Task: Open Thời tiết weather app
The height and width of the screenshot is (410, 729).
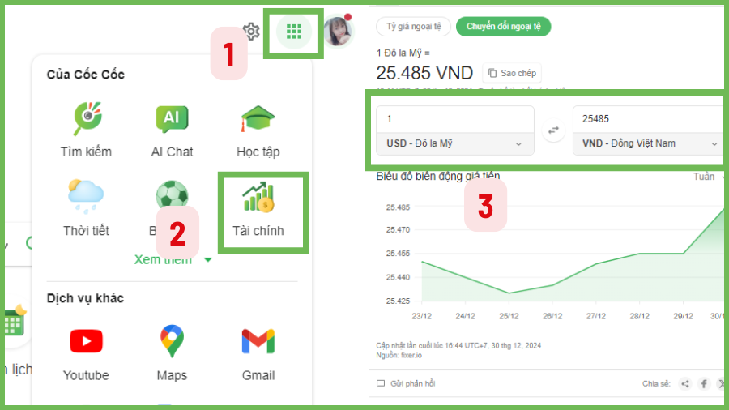Action: click(86, 208)
